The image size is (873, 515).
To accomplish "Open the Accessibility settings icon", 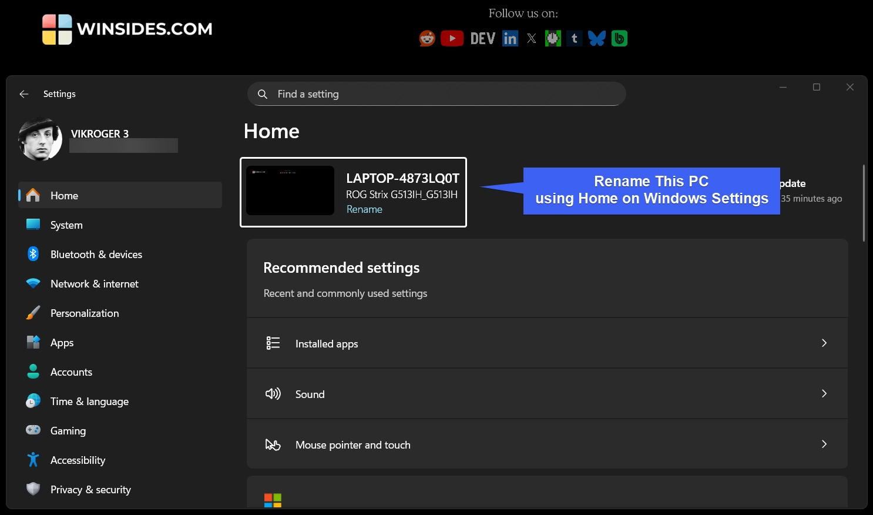I will 33,460.
